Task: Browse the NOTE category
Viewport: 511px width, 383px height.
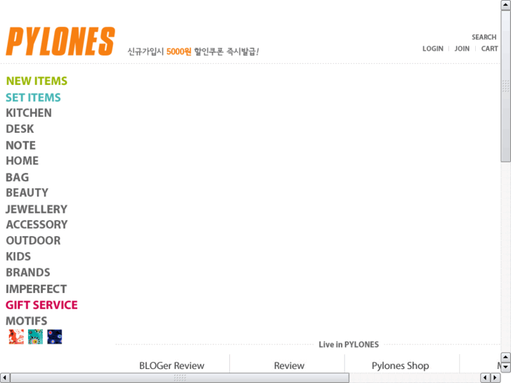Action: coord(21,145)
